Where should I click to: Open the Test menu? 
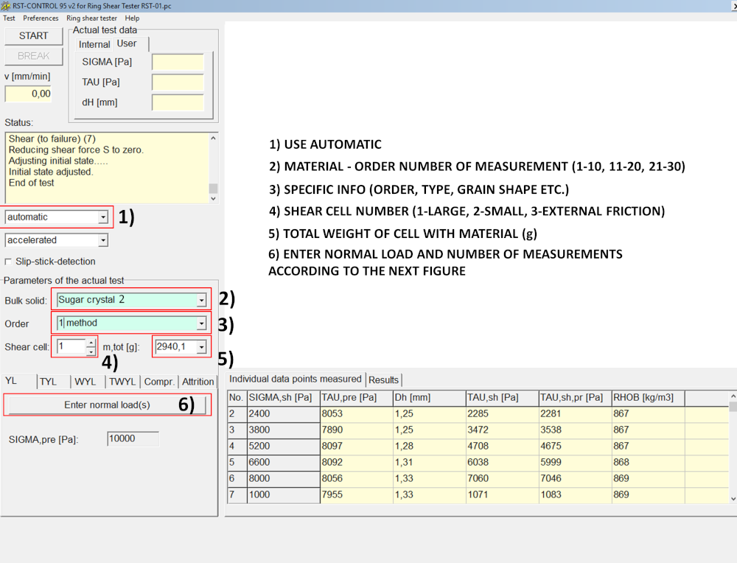coord(9,18)
